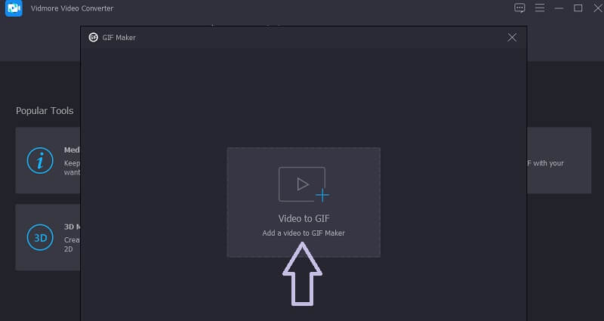This screenshot has width=604, height=321.
Task: Click the Vidmore Video Converter app logo
Action: pos(14,8)
